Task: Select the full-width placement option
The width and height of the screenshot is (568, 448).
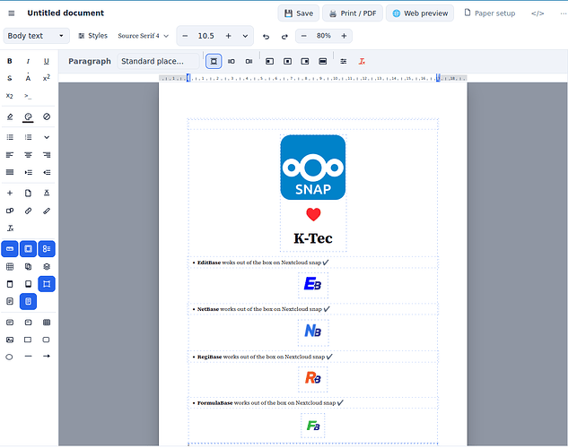Action: click(x=323, y=61)
